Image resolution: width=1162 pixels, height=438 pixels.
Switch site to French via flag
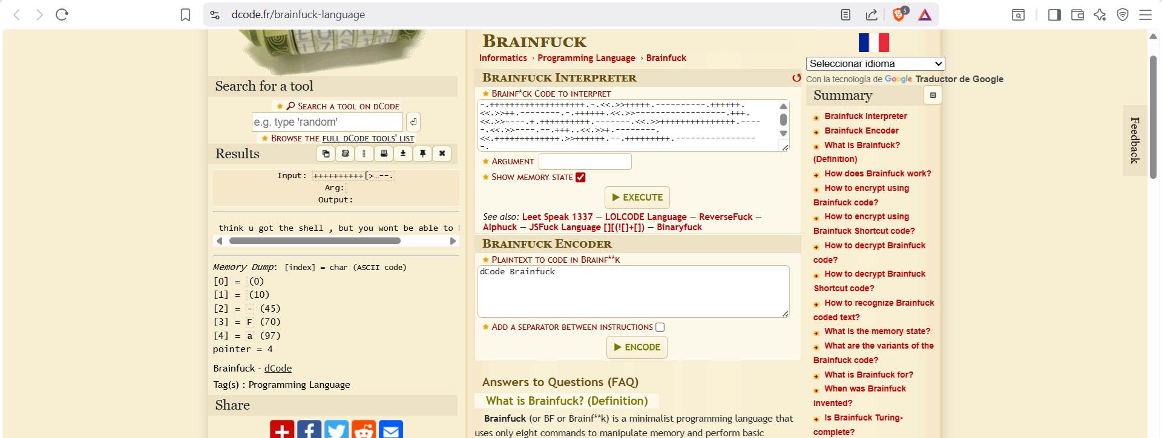point(874,43)
